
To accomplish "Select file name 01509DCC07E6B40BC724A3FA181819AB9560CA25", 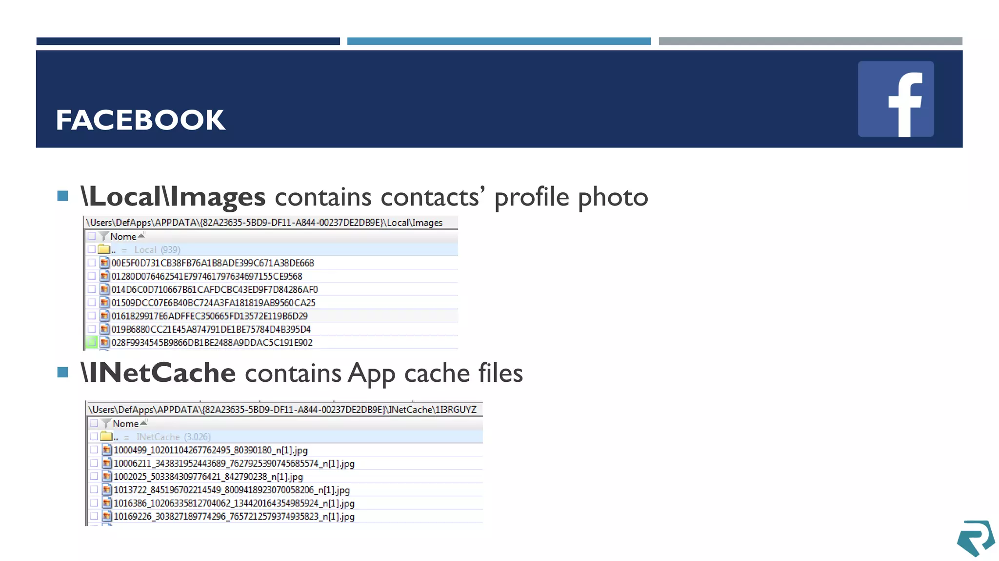I will 213,303.
